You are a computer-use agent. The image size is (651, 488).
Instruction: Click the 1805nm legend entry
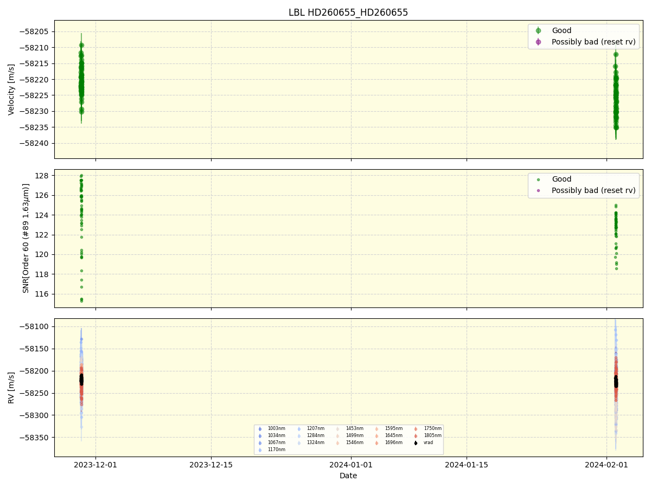click(432, 435)
